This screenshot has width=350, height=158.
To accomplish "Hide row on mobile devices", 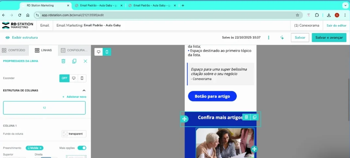I will 82,78.
